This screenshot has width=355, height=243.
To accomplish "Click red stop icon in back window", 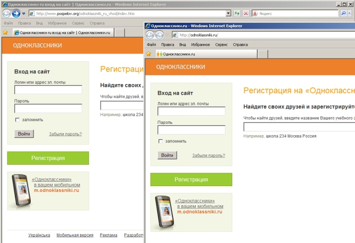I will (x=245, y=14).
